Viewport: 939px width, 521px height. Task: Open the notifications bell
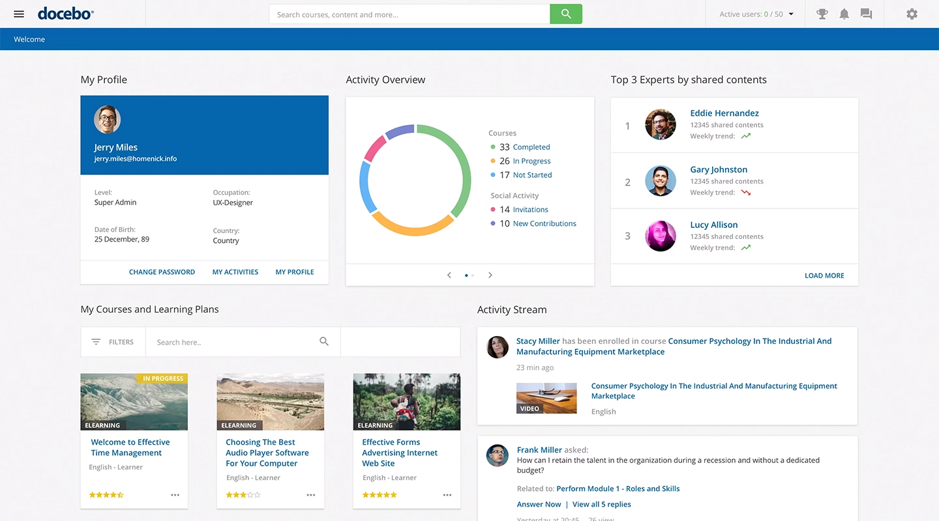pos(844,14)
